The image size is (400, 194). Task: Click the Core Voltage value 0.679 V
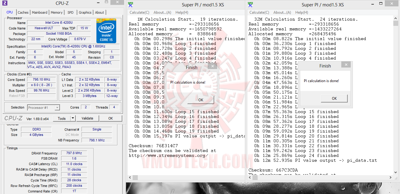pos(80,39)
